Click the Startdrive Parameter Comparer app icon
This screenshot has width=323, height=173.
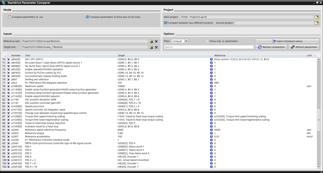4,3
